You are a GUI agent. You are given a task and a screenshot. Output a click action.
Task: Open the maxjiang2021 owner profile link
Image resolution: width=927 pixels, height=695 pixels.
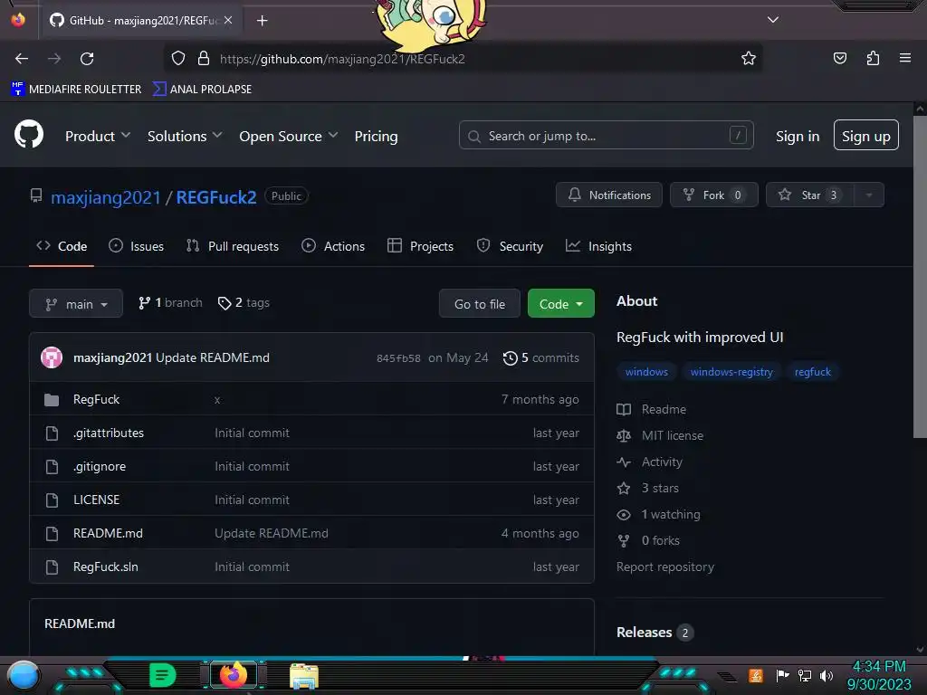click(105, 196)
